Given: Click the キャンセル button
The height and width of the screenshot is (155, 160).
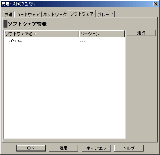Looking at the screenshot, I should tap(96, 148).
